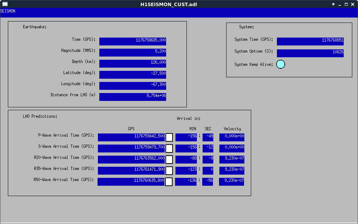
Task: Select the Distance from LHO value field
Action: pos(133,97)
